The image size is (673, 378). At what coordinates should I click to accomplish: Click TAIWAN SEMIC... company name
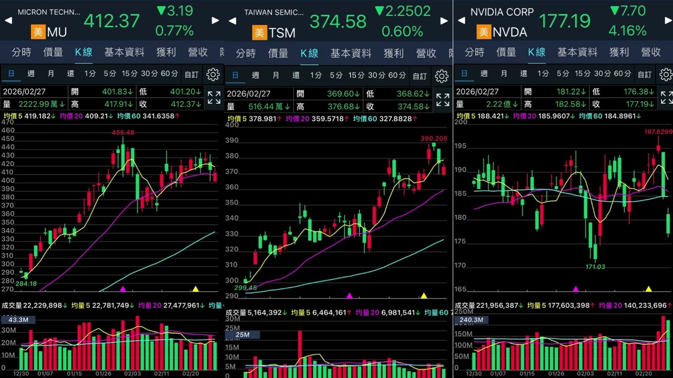coord(274,13)
